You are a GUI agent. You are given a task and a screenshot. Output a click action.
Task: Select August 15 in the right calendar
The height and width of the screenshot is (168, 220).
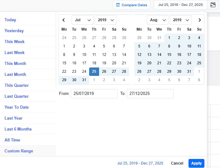[169, 55]
